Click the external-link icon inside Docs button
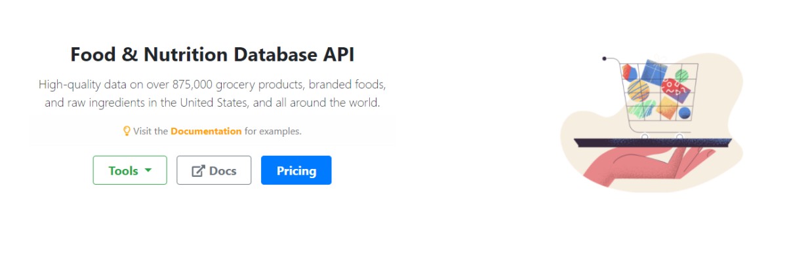 198,171
